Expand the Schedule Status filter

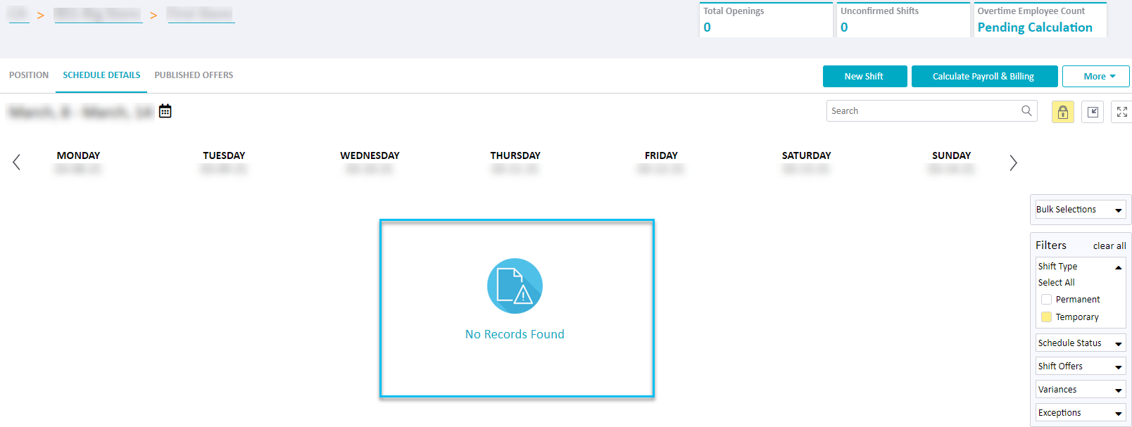click(1081, 343)
